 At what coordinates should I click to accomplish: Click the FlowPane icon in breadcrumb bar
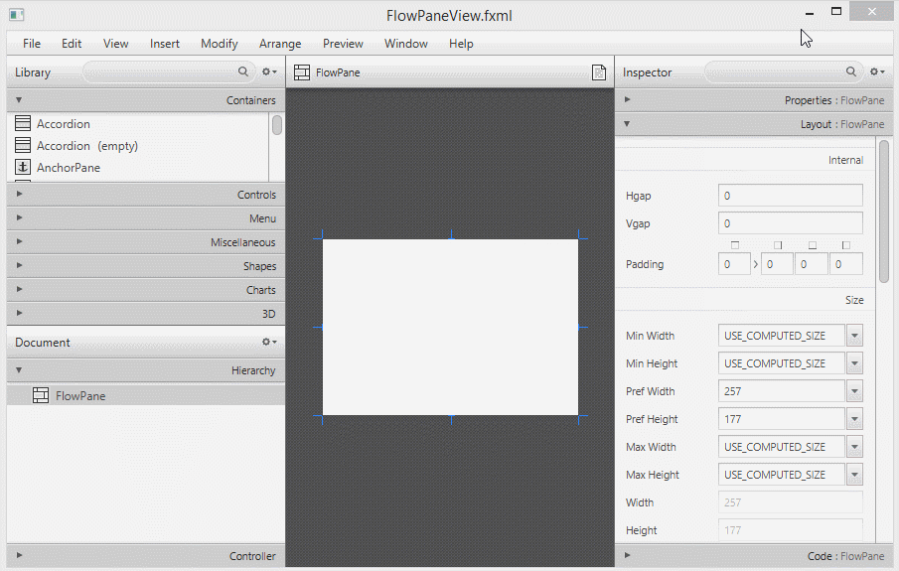coord(302,72)
